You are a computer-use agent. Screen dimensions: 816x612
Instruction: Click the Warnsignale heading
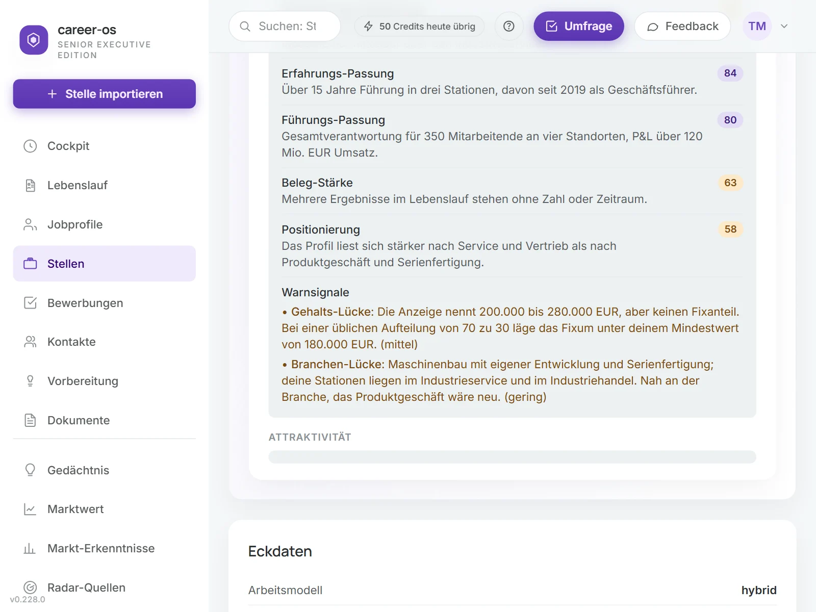pyautogui.click(x=315, y=293)
